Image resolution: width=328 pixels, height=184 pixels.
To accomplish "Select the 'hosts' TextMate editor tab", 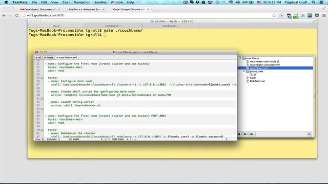I will (49, 57).
